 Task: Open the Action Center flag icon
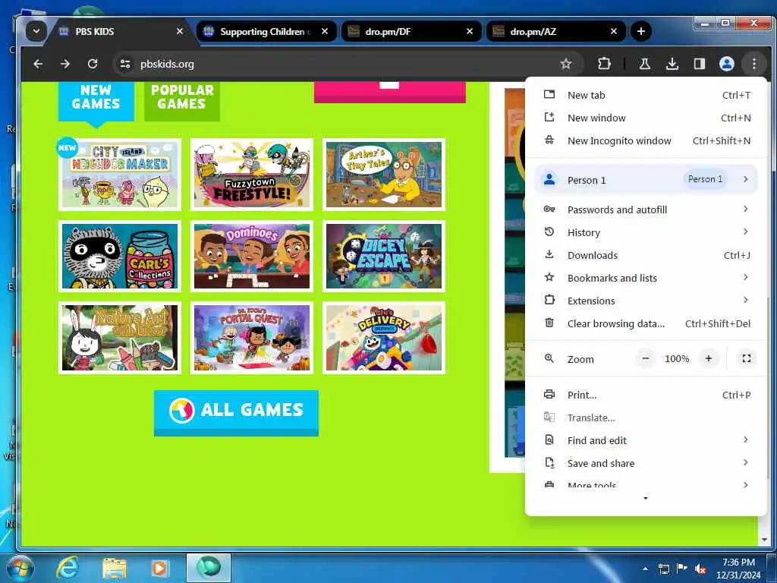682,569
